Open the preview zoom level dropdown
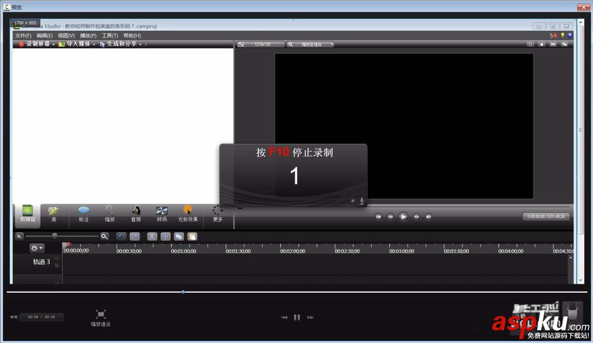The width and height of the screenshot is (593, 343). pos(310,44)
